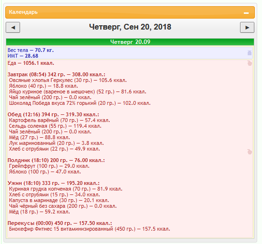Select the Перекусы (00:00) meal heading
Image resolution: width=262 pixels, height=244 pixels.
click(x=60, y=223)
